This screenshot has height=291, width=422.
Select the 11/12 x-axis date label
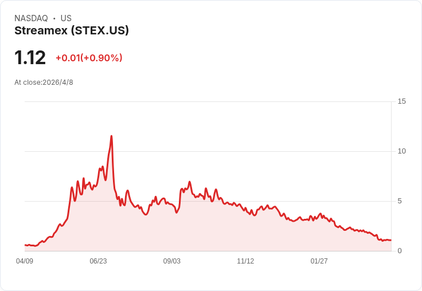click(x=245, y=261)
